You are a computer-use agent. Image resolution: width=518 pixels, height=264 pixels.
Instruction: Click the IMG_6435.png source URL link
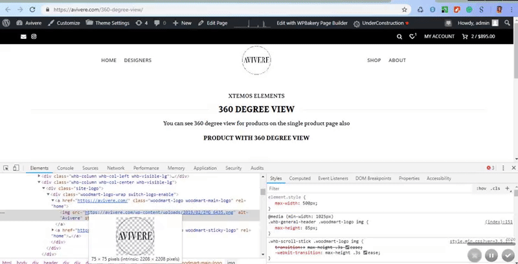tap(159, 212)
